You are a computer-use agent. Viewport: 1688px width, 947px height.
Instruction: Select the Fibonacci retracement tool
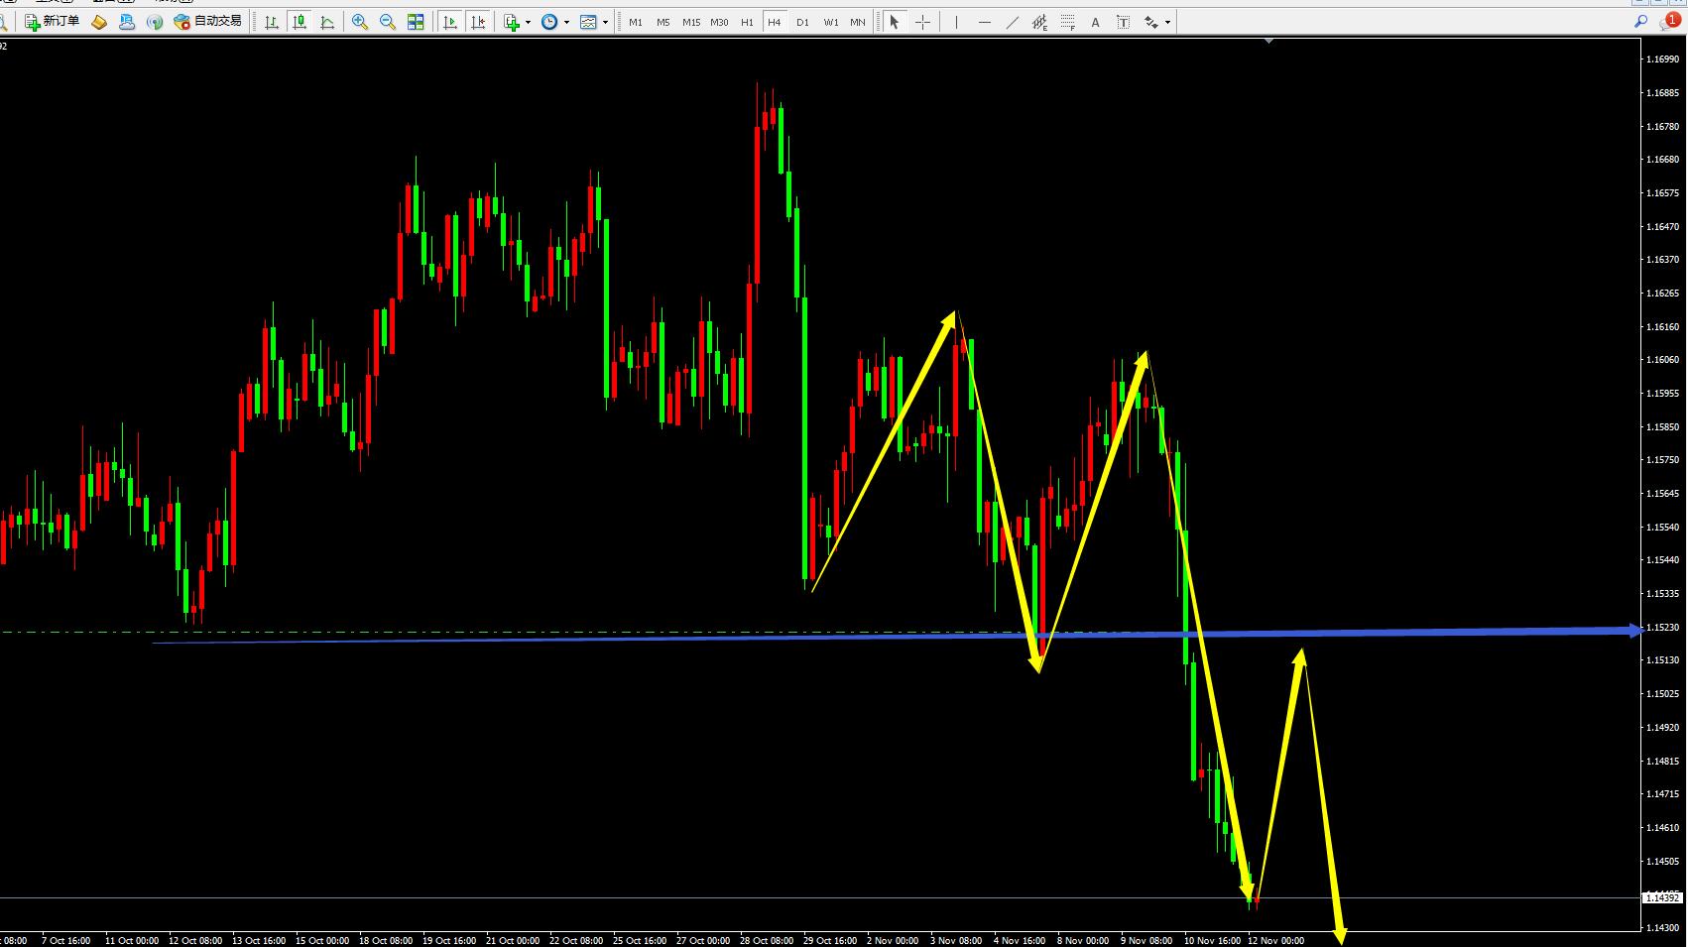coord(1067,21)
